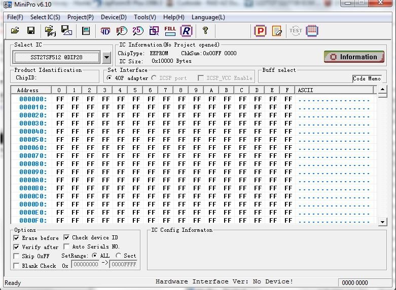
Task: Open project using the prj folder icon
Action: click(50, 31)
